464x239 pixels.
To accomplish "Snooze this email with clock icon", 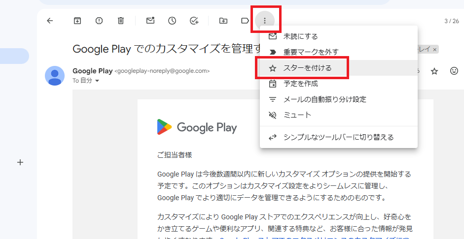I will click(x=172, y=21).
